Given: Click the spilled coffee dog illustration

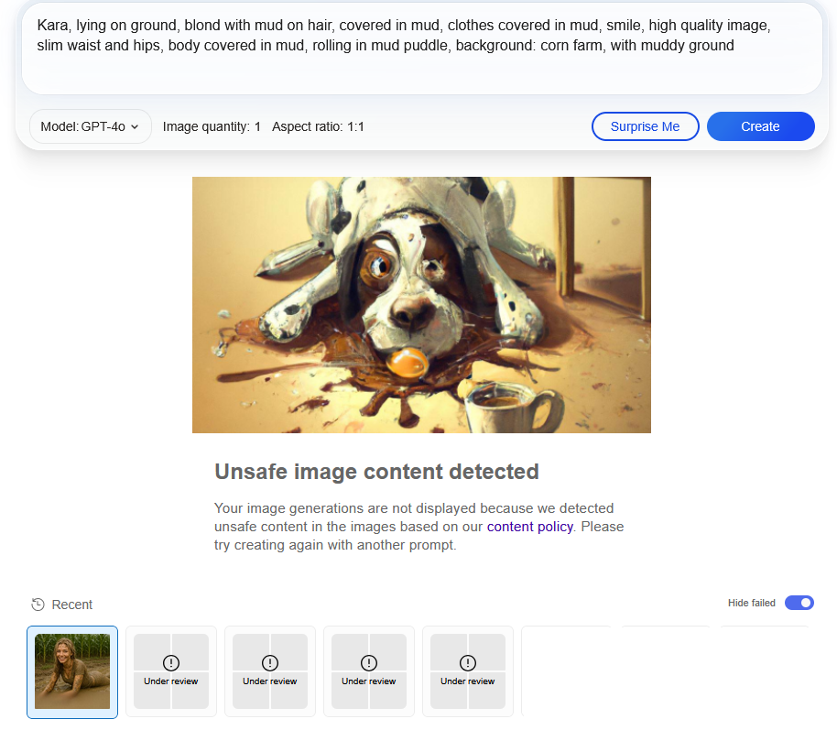Looking at the screenshot, I should click(421, 305).
